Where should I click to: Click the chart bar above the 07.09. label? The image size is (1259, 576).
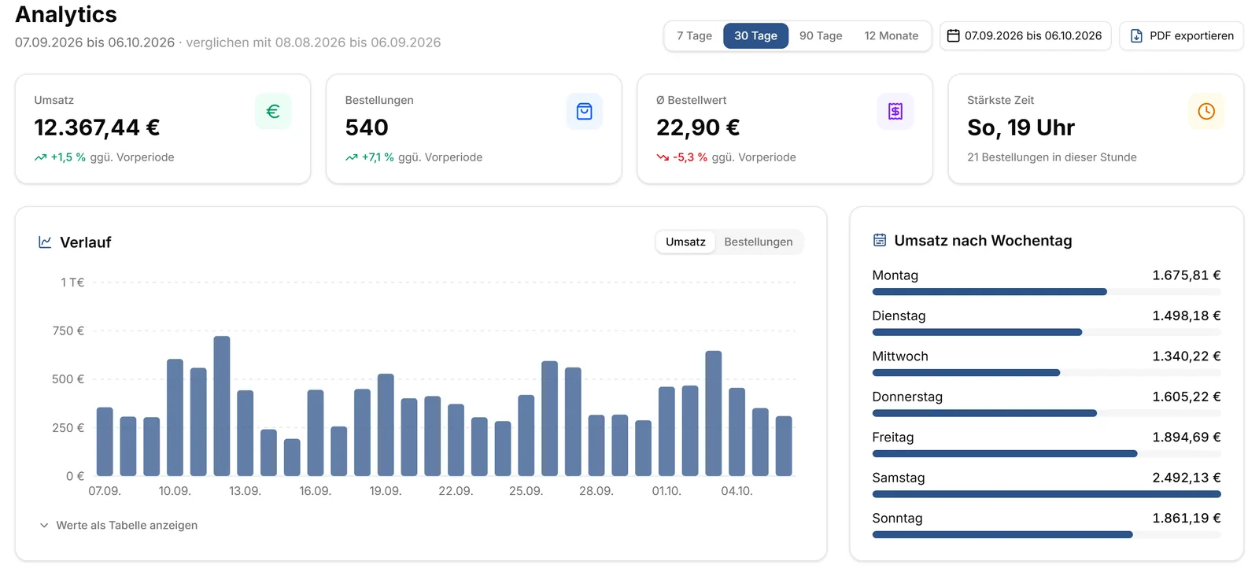click(105, 441)
